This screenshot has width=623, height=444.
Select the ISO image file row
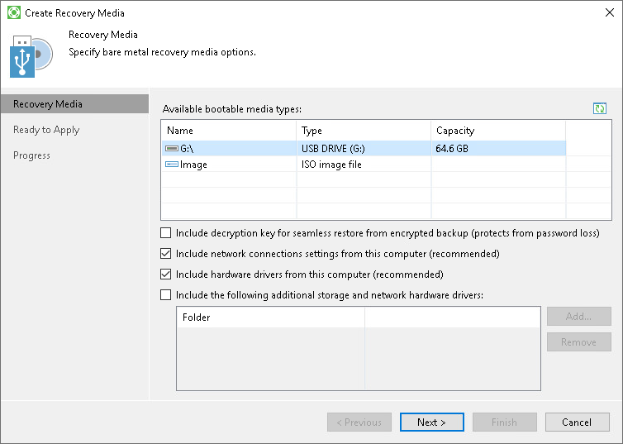pos(331,165)
